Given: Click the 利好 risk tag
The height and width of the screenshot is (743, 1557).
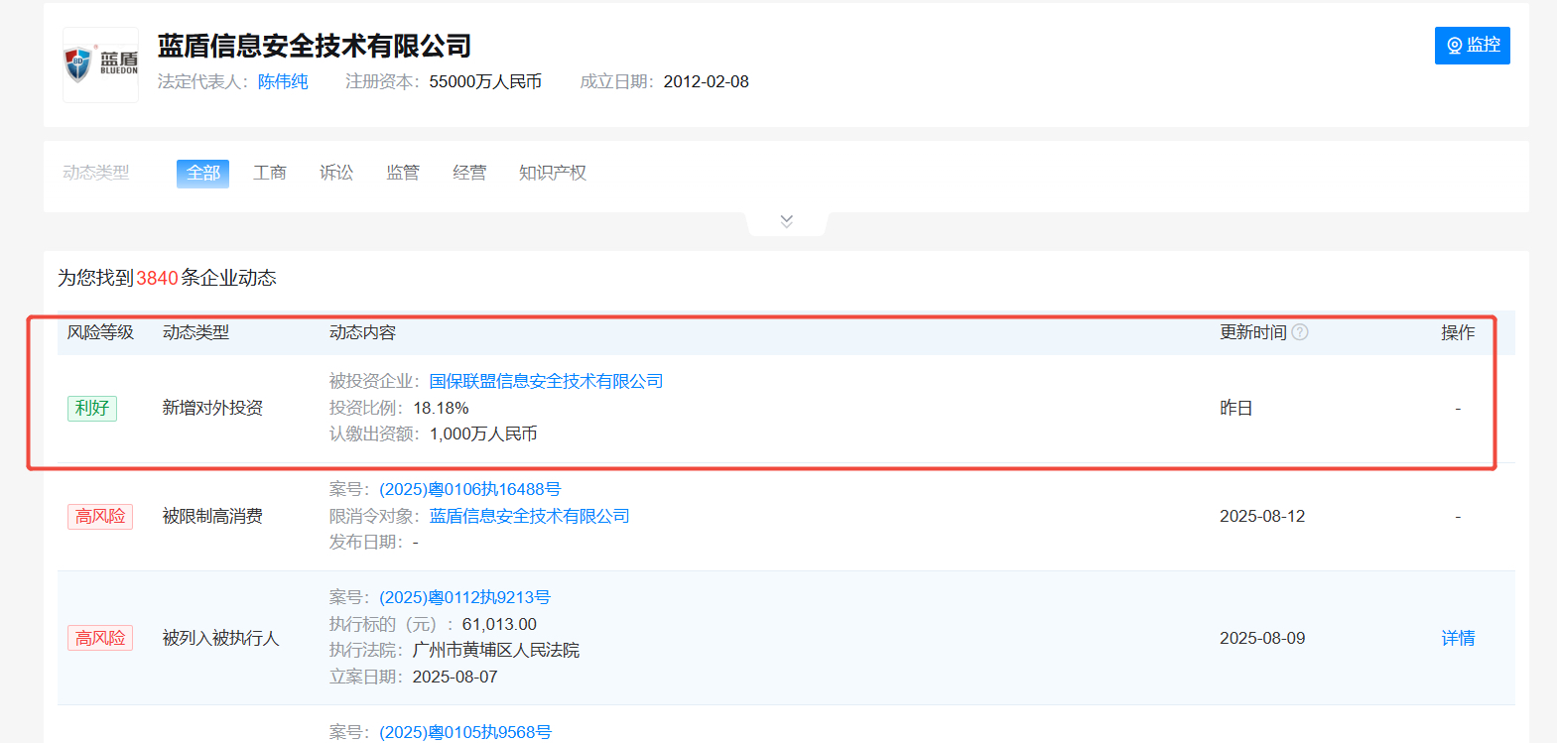Looking at the screenshot, I should [92, 408].
